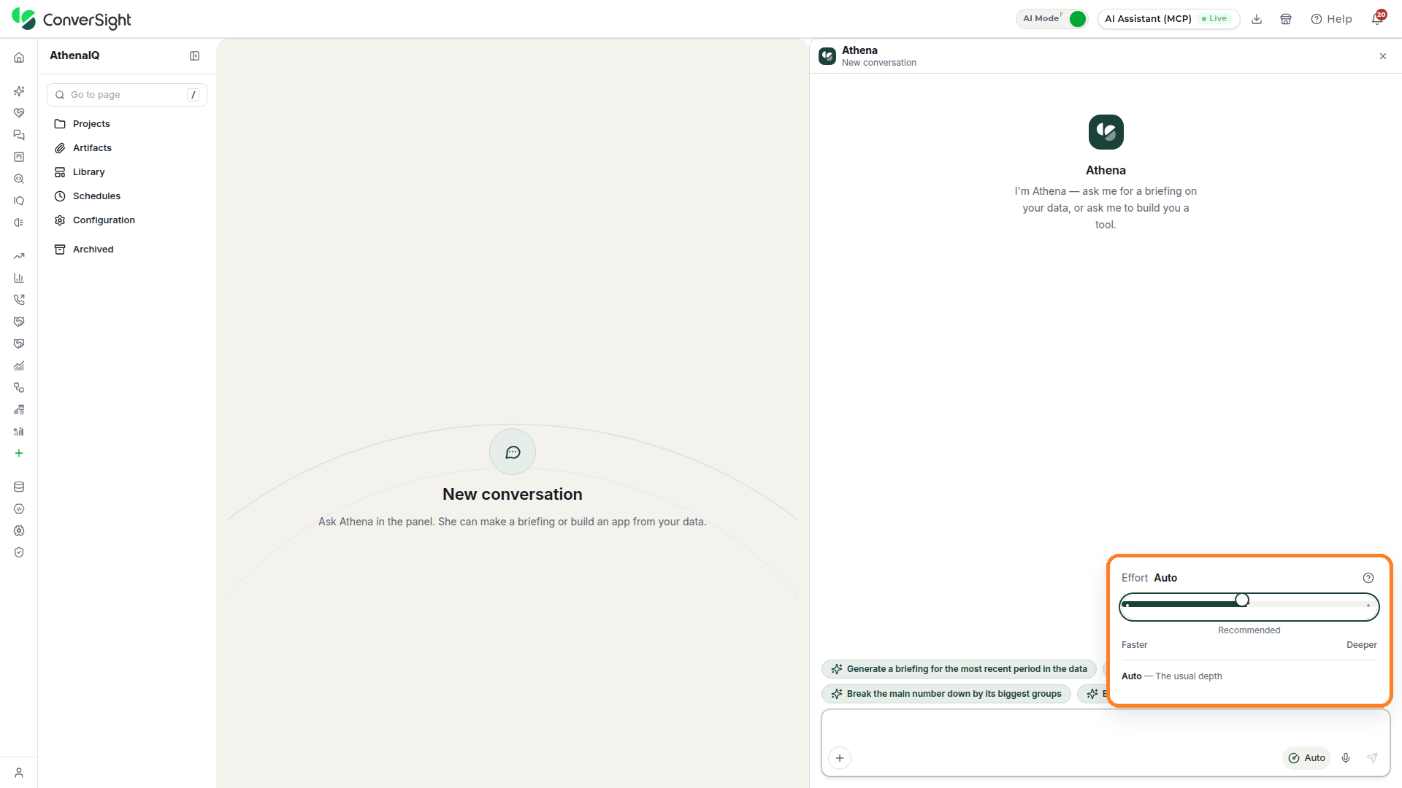The height and width of the screenshot is (788, 1402).
Task: Select 'Break the main number down' suggestion
Action: pos(946,694)
